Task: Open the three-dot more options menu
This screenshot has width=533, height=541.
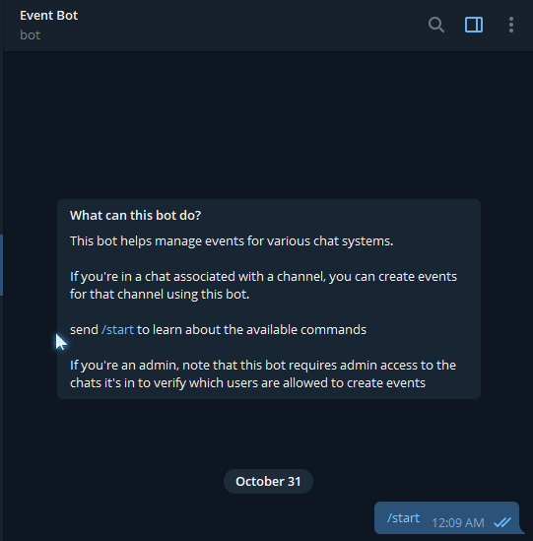Action: click(511, 25)
